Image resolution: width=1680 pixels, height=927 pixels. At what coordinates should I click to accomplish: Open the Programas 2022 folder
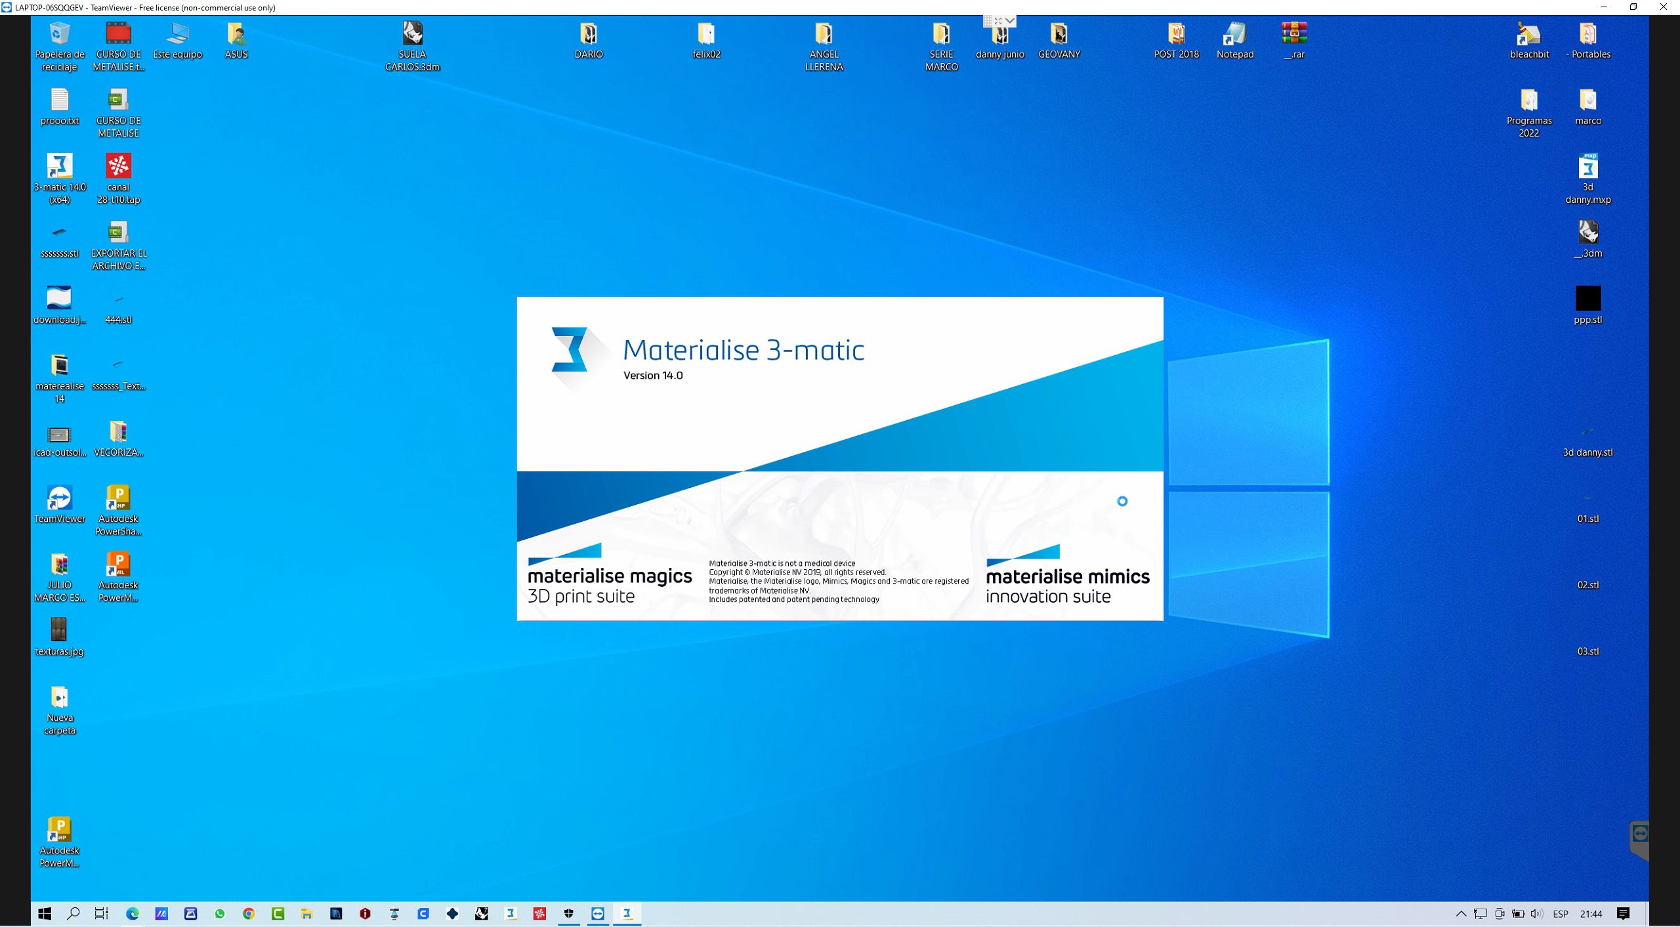click(x=1528, y=100)
